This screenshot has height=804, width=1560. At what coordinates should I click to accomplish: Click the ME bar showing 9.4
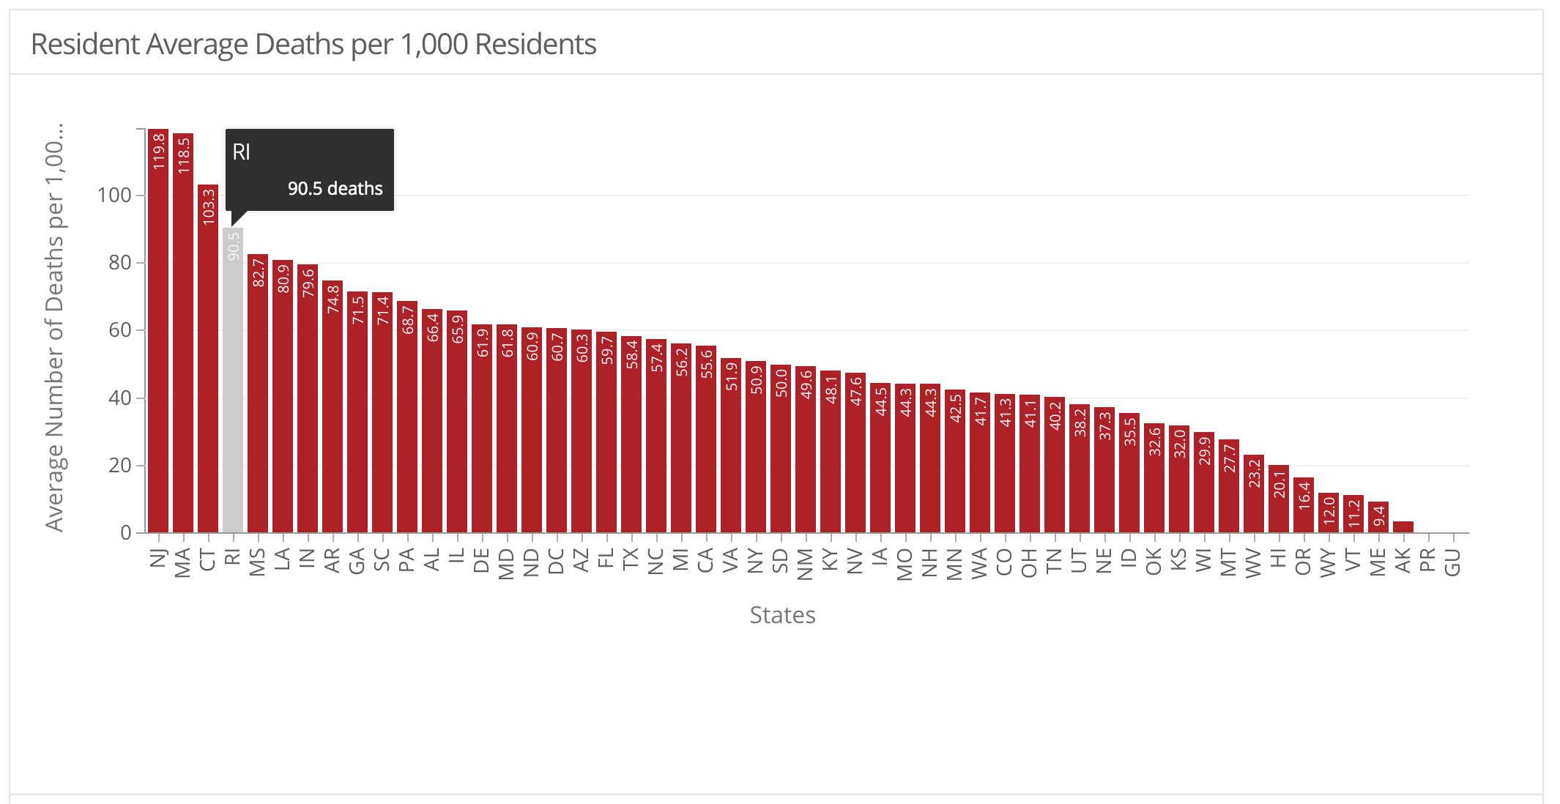[x=1378, y=518]
